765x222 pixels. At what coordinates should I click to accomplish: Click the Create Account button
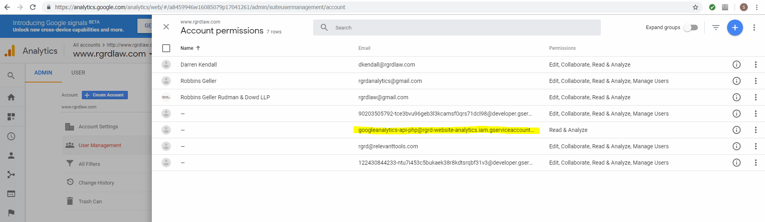(105, 95)
